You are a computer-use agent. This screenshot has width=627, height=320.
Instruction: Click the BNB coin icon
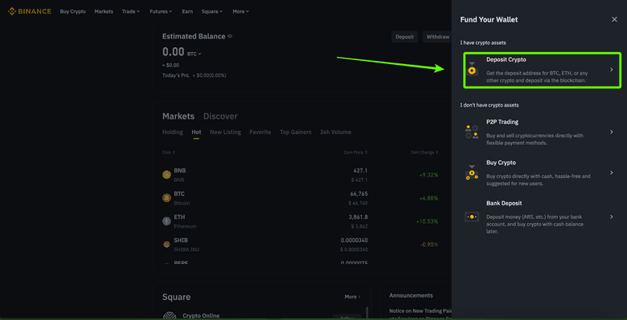pos(166,174)
